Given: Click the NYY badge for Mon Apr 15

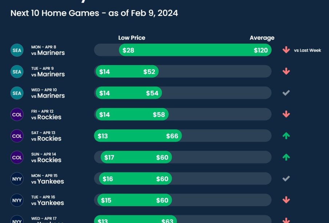Looking at the screenshot, I should tap(17, 179).
